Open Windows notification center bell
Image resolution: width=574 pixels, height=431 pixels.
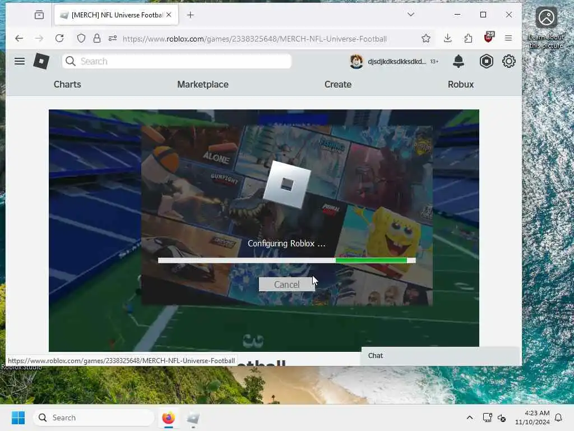[559, 418]
